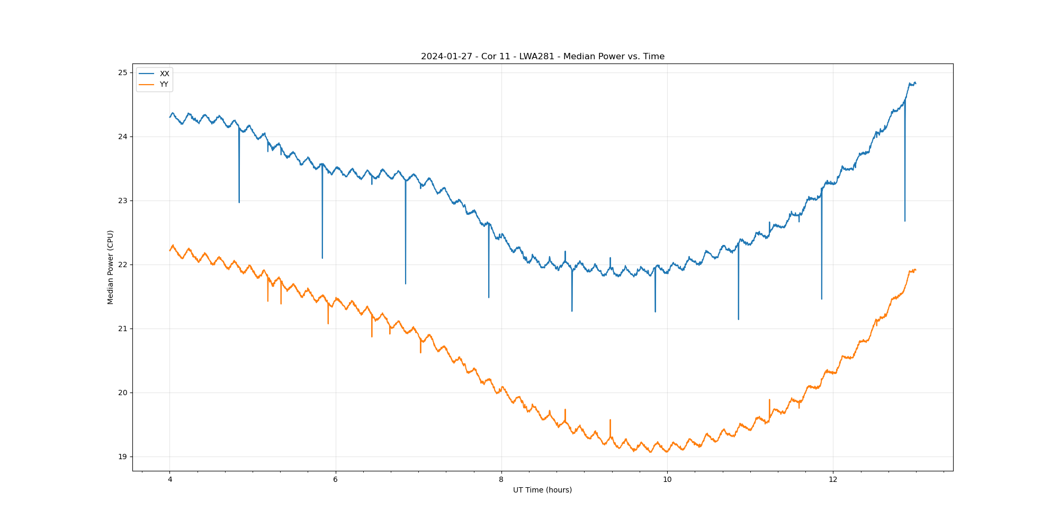Click y-axis tick label 21
1059x529 pixels.
[122, 329]
